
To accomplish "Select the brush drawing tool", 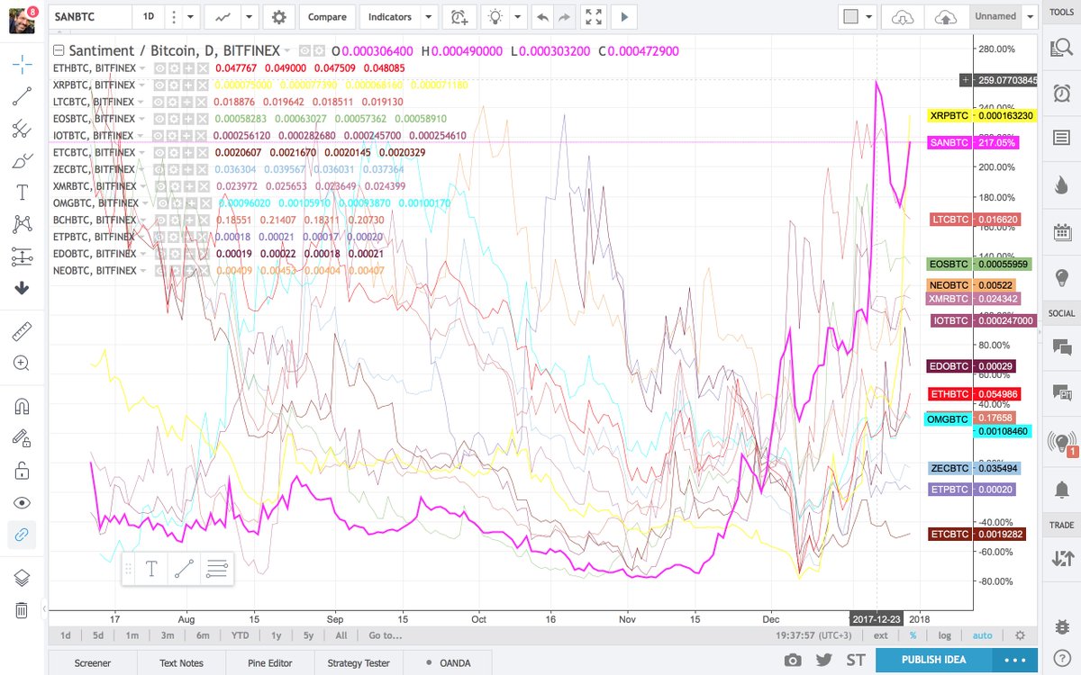I will tap(23, 160).
